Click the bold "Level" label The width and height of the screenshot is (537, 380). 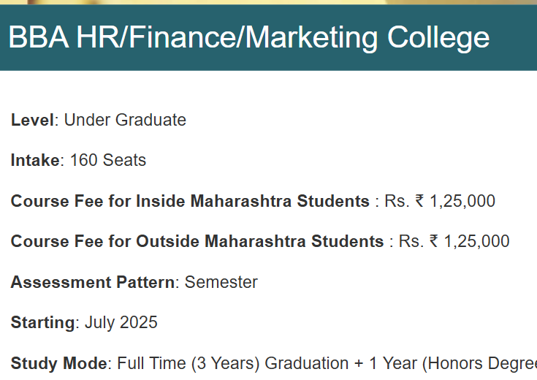point(32,120)
